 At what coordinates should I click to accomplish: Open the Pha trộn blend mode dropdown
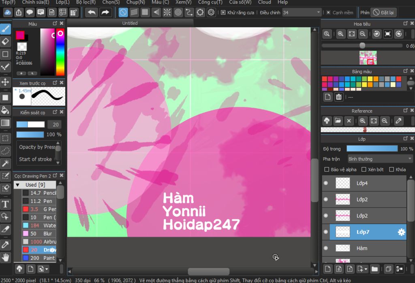click(379, 159)
